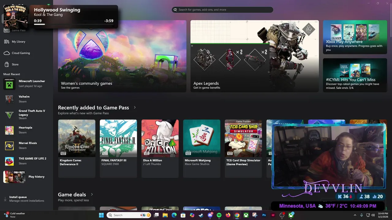Open Photoshop from the taskbar

point(264,215)
